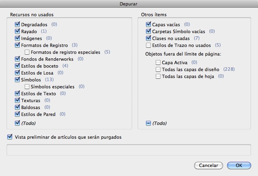Check the Capa Activa option
Viewport: 258px width, 176px height.
[158, 62]
